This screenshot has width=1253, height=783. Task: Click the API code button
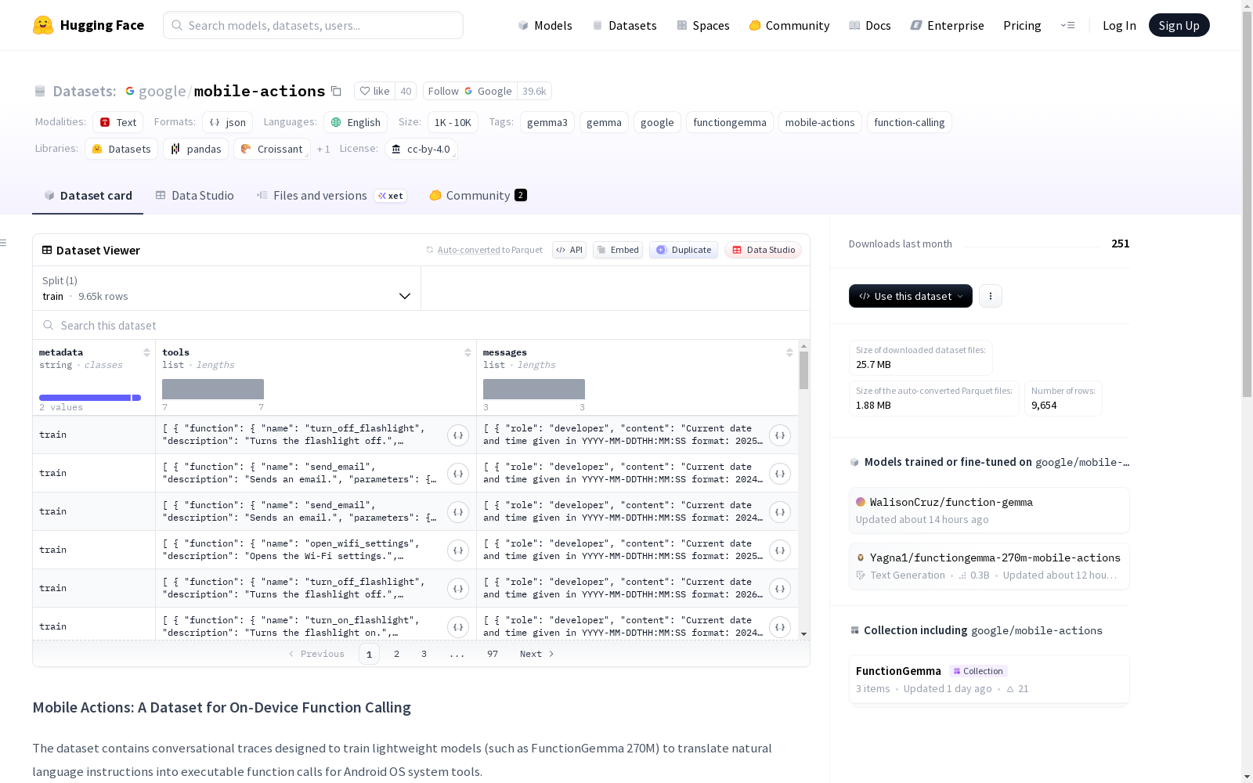click(569, 250)
